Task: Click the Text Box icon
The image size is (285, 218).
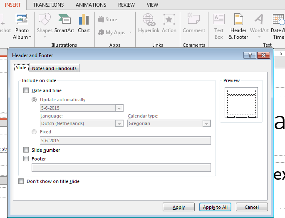Action: pos(219,20)
